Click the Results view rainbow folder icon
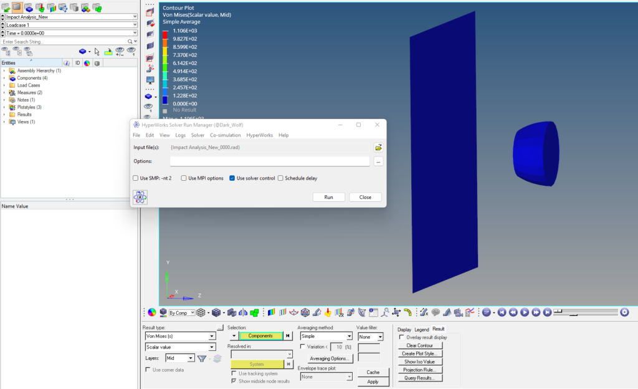 tap(51, 7)
